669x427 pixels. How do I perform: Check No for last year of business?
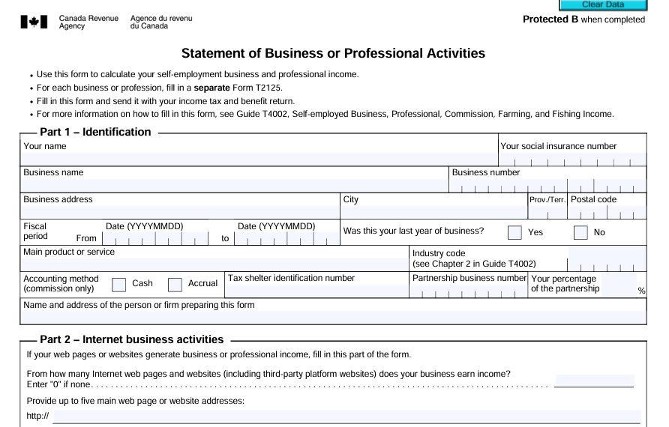pos(580,232)
